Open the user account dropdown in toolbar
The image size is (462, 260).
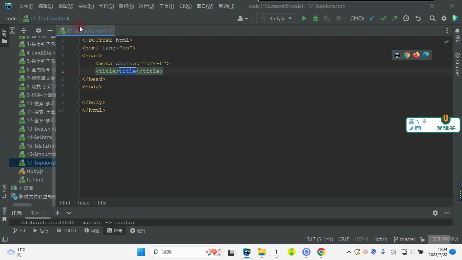(x=242, y=19)
